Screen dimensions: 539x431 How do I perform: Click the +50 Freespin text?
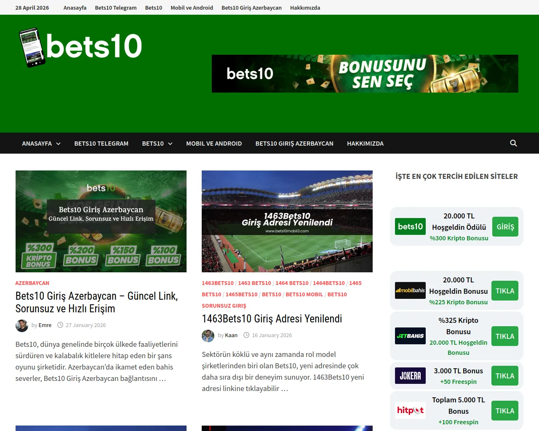(x=459, y=382)
